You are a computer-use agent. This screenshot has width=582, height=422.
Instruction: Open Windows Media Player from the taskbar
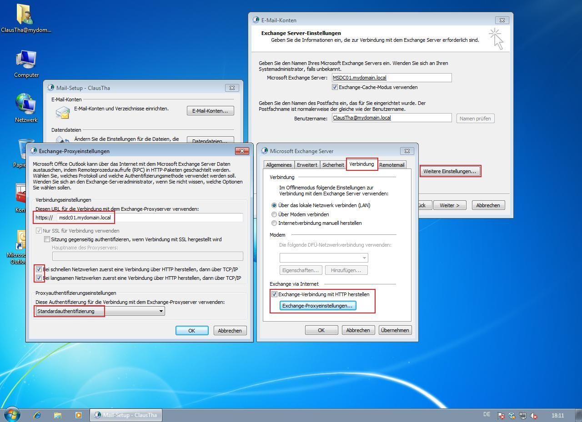(78, 415)
